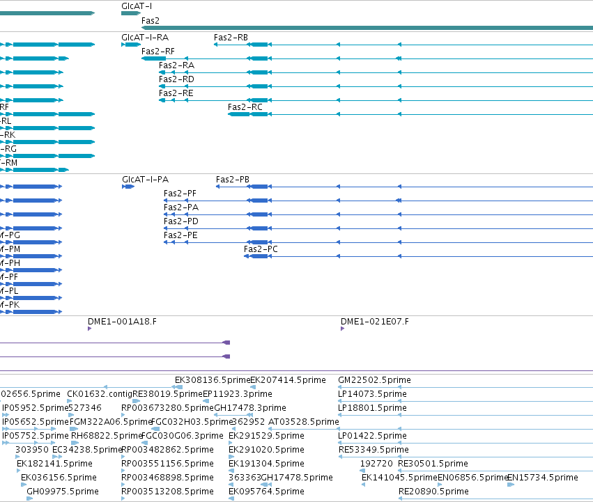Viewport: 593px width, 502px height.
Task: Click the RP003482862.5prime label
Action: pyautogui.click(x=167, y=450)
